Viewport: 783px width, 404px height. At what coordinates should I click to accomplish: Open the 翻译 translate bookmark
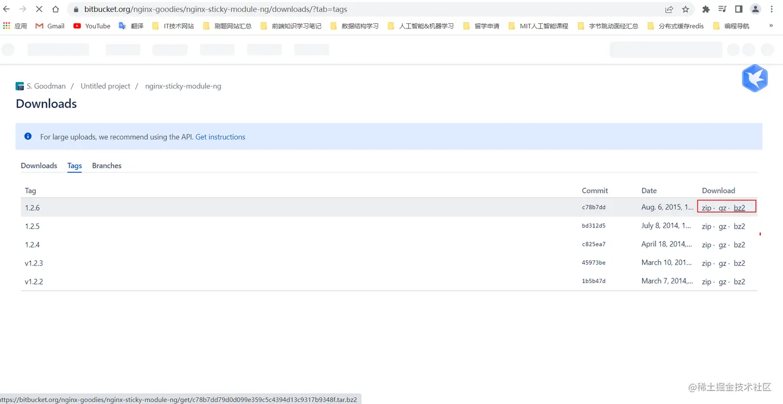(x=131, y=26)
